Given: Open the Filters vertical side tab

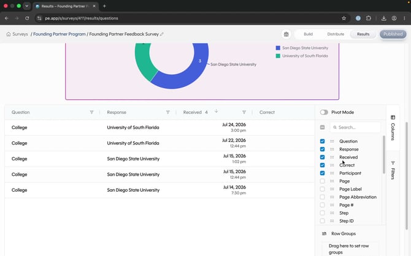Looking at the screenshot, I should tap(393, 170).
